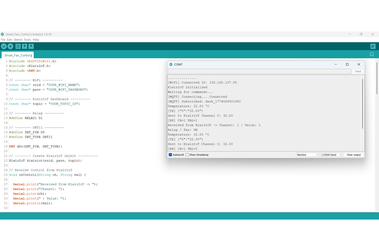Open the tab options dropdown arrow
The width and height of the screenshot is (379, 251).
point(372,54)
